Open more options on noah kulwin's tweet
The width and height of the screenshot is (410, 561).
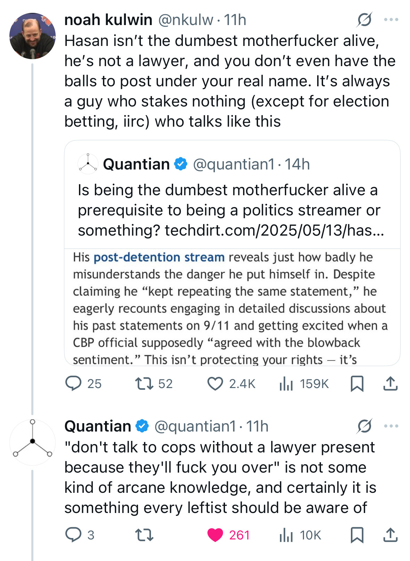(x=391, y=19)
